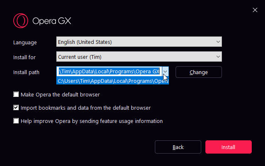Start installation with the Install button
The width and height of the screenshot is (265, 166).
[x=228, y=147]
